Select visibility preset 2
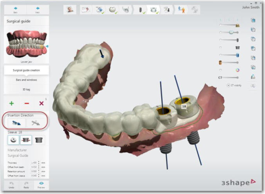The width and height of the screenshot is (265, 194). coord(229,20)
